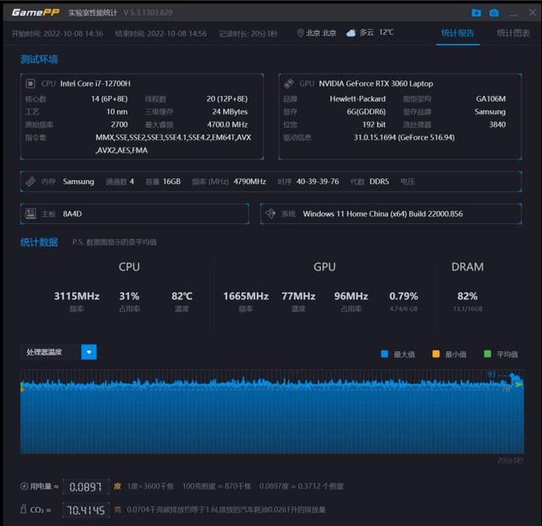Click the 0.0897 power consumption value
The image size is (542, 526).
pos(86,487)
